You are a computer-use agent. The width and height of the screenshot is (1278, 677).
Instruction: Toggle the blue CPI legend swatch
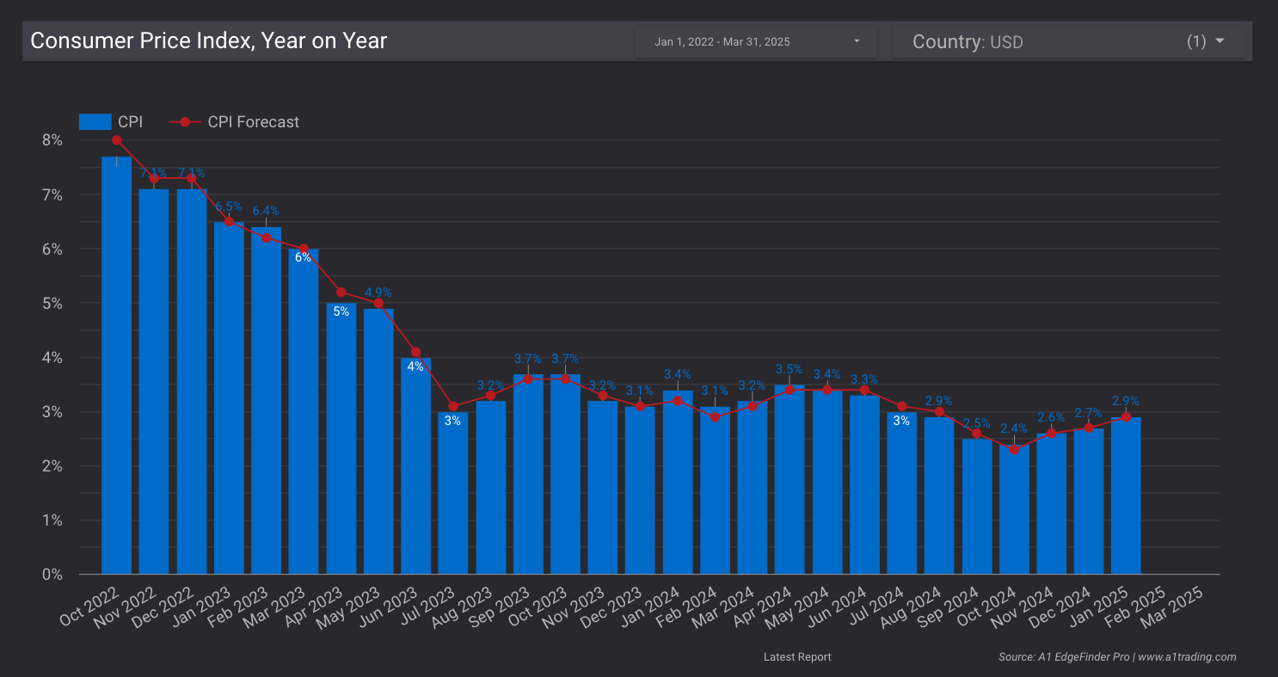pos(95,121)
